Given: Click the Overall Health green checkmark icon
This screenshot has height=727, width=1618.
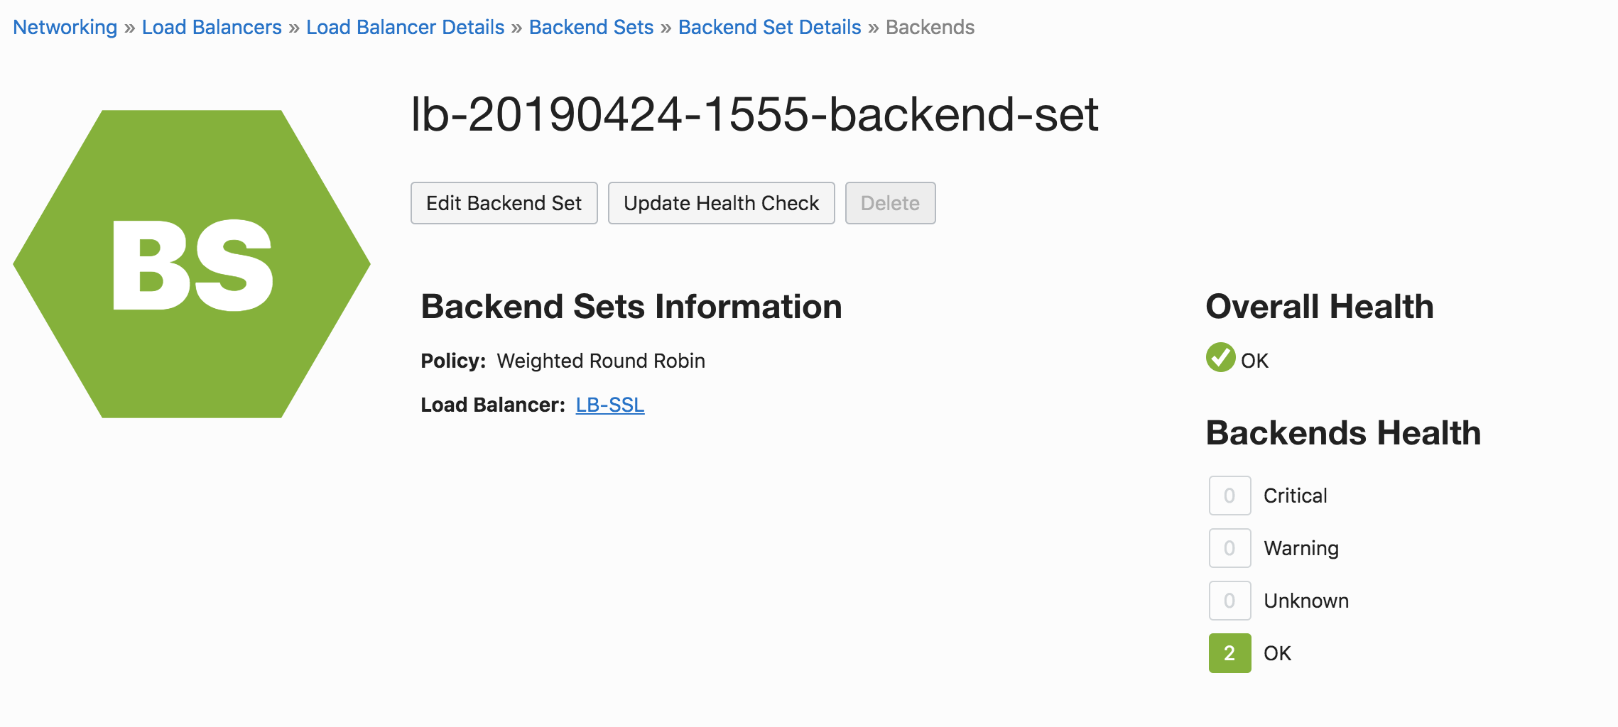Looking at the screenshot, I should [1220, 357].
